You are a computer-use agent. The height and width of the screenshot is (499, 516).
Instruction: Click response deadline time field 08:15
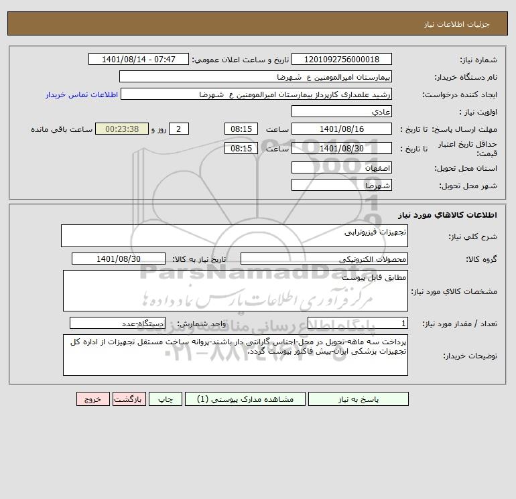[241, 129]
